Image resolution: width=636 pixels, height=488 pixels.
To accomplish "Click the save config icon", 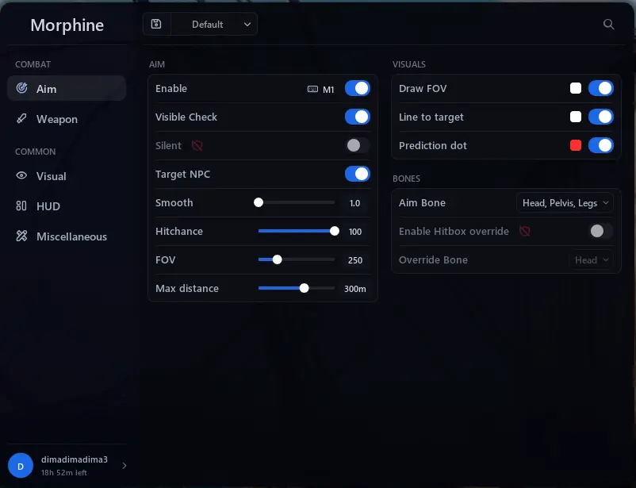I will [x=156, y=24].
